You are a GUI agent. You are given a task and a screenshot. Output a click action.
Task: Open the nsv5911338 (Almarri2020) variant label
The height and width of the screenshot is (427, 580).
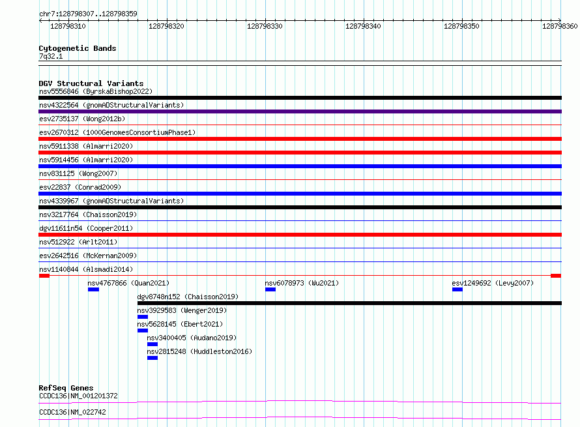point(86,146)
